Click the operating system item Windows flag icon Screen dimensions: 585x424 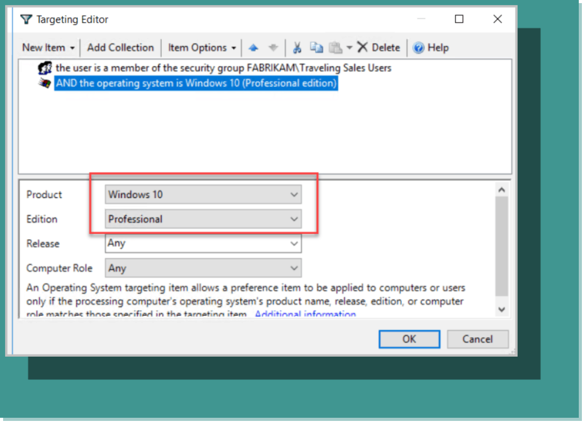pyautogui.click(x=45, y=83)
